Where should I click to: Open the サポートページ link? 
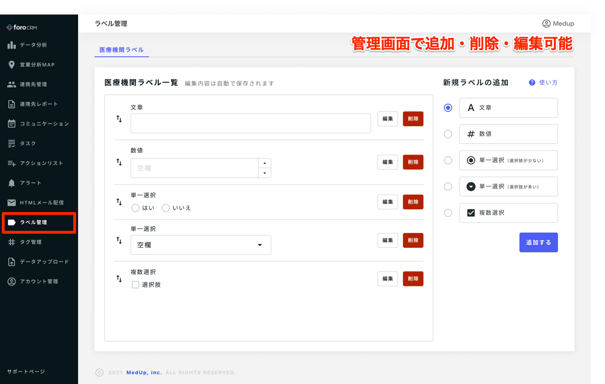coord(26,371)
